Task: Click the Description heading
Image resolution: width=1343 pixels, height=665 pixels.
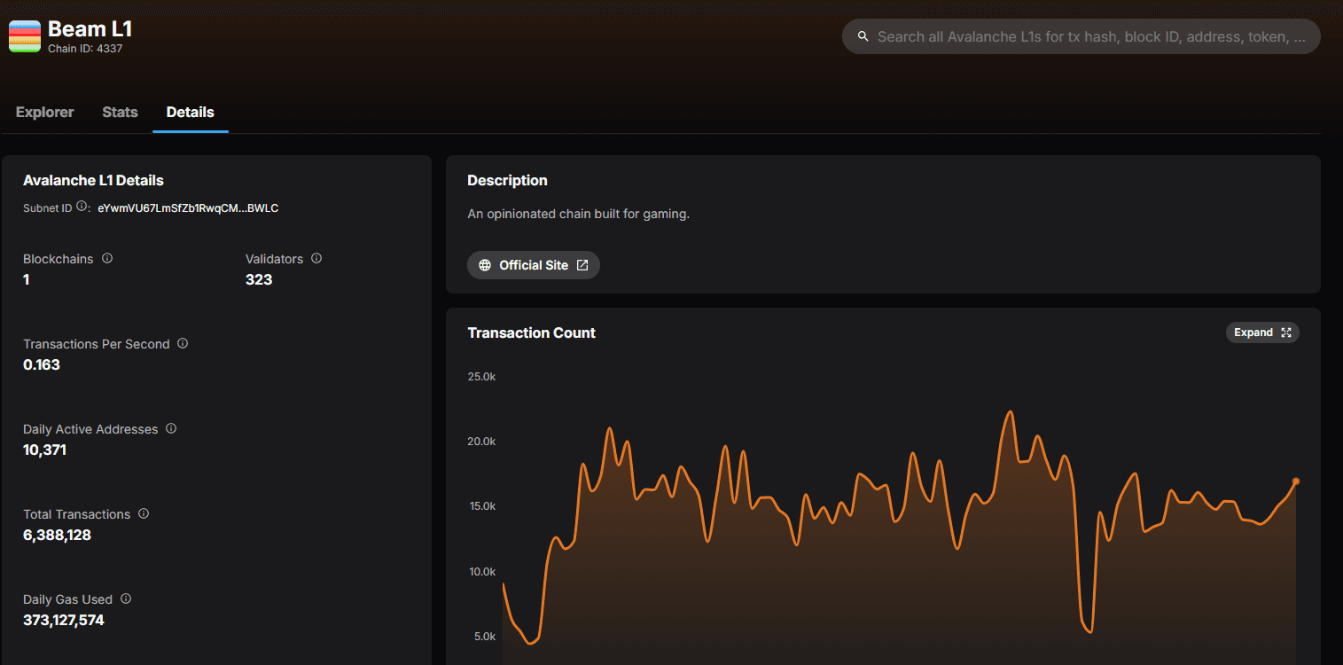Action: point(507,181)
